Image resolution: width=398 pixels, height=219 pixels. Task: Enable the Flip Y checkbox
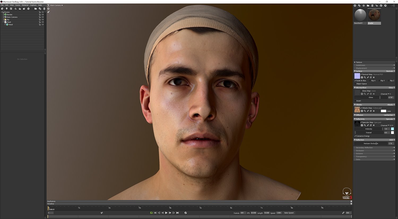coord(379,81)
